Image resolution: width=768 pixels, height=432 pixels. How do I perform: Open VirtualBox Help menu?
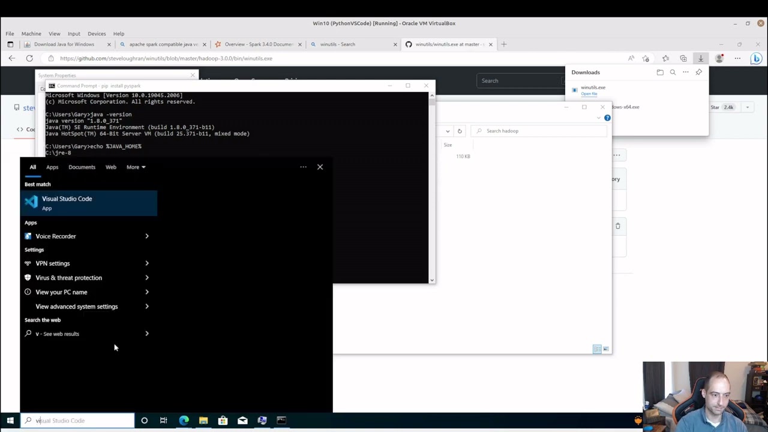point(119,34)
